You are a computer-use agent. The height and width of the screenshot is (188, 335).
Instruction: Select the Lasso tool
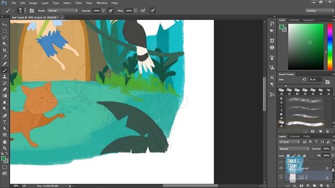click(x=5, y=38)
